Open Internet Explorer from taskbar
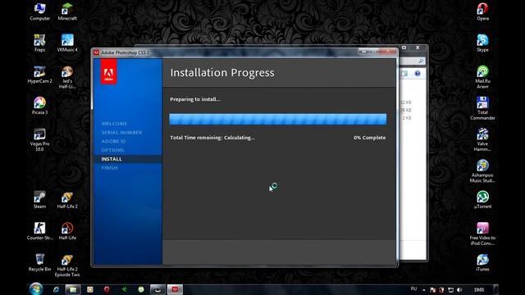Viewport: 525px width, 295px height. pyautogui.click(x=56, y=289)
